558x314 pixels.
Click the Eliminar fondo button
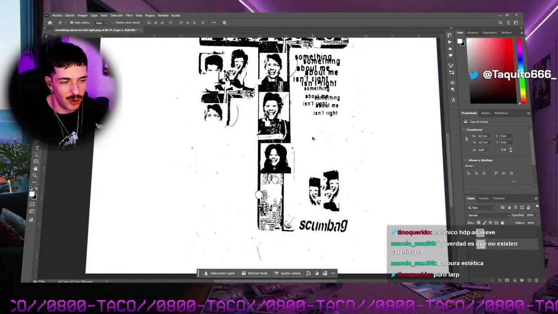tap(255, 273)
